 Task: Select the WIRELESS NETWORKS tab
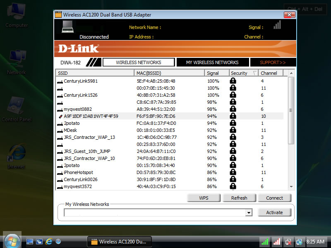[x=138, y=62]
